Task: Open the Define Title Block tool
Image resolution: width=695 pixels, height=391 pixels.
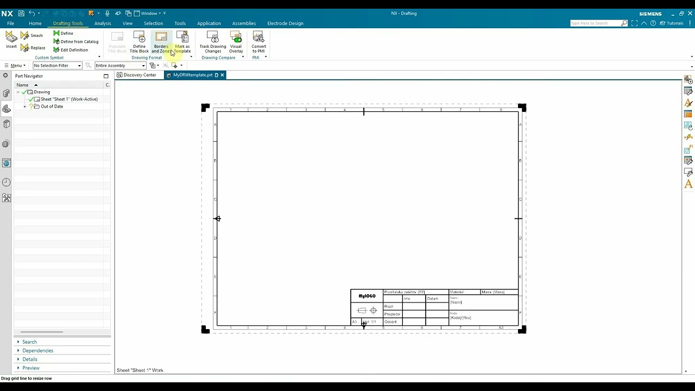Action: click(139, 42)
